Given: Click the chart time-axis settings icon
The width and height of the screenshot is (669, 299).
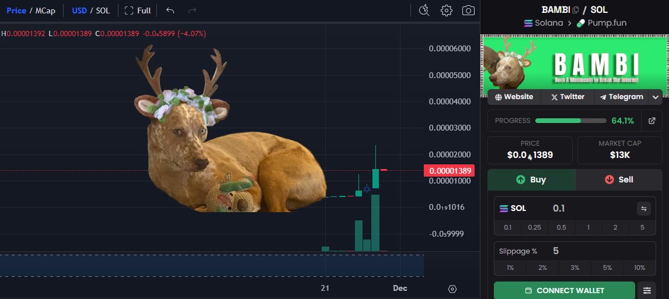Looking at the screenshot, I should [x=452, y=289].
